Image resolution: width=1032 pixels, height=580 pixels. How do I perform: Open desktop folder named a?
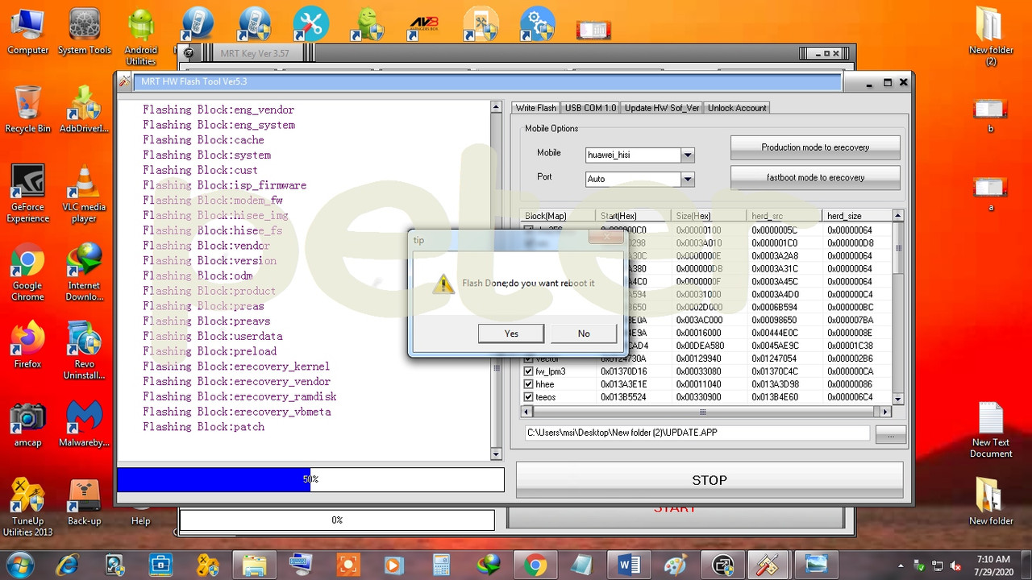coord(991,193)
